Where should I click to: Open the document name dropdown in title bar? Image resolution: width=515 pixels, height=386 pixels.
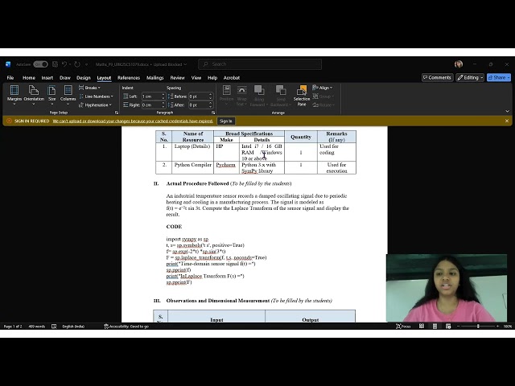(x=185, y=64)
